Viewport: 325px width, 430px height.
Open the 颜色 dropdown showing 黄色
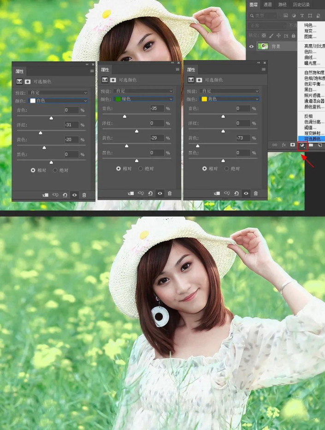point(230,99)
